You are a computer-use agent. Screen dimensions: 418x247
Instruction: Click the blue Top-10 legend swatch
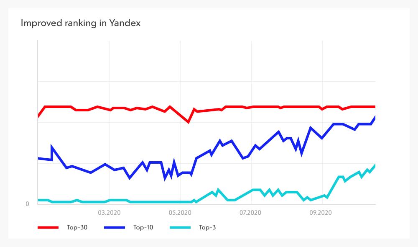click(115, 227)
